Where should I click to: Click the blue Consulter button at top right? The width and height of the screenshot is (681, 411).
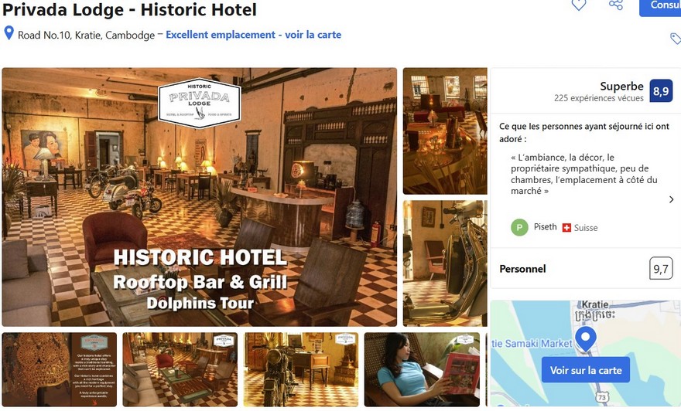(660, 6)
